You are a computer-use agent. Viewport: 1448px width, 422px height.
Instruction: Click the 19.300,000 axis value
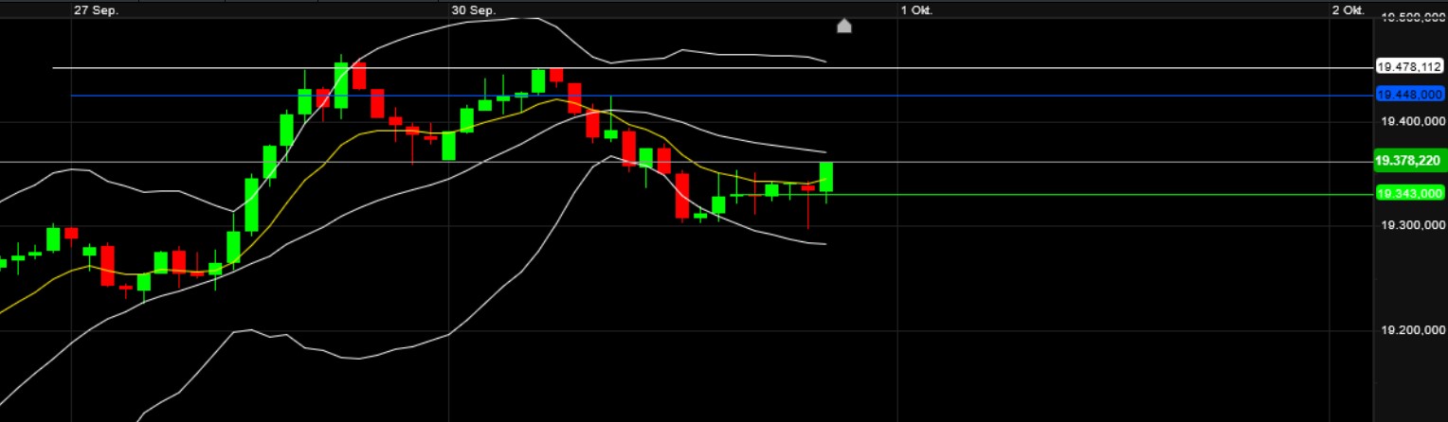coord(1411,225)
